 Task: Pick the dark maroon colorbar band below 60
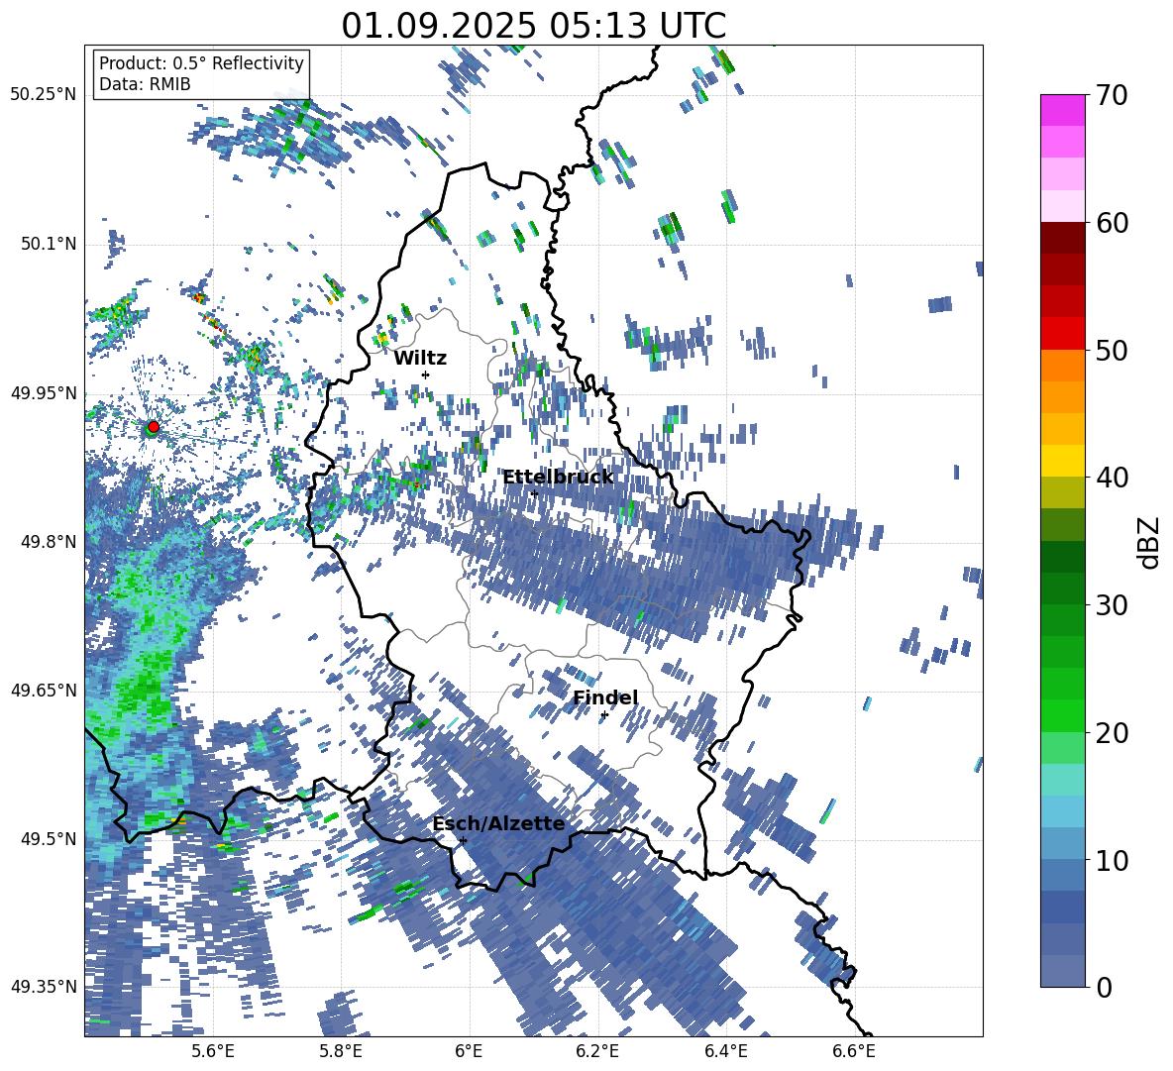(x=1062, y=238)
